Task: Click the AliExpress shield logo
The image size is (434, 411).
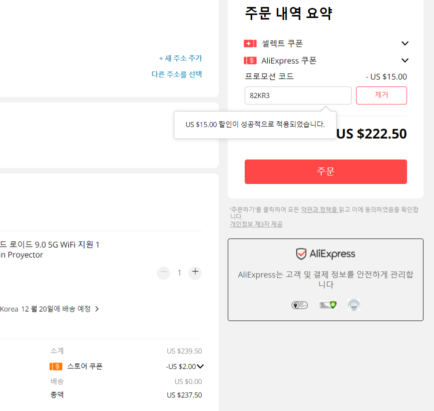Action: (x=301, y=253)
